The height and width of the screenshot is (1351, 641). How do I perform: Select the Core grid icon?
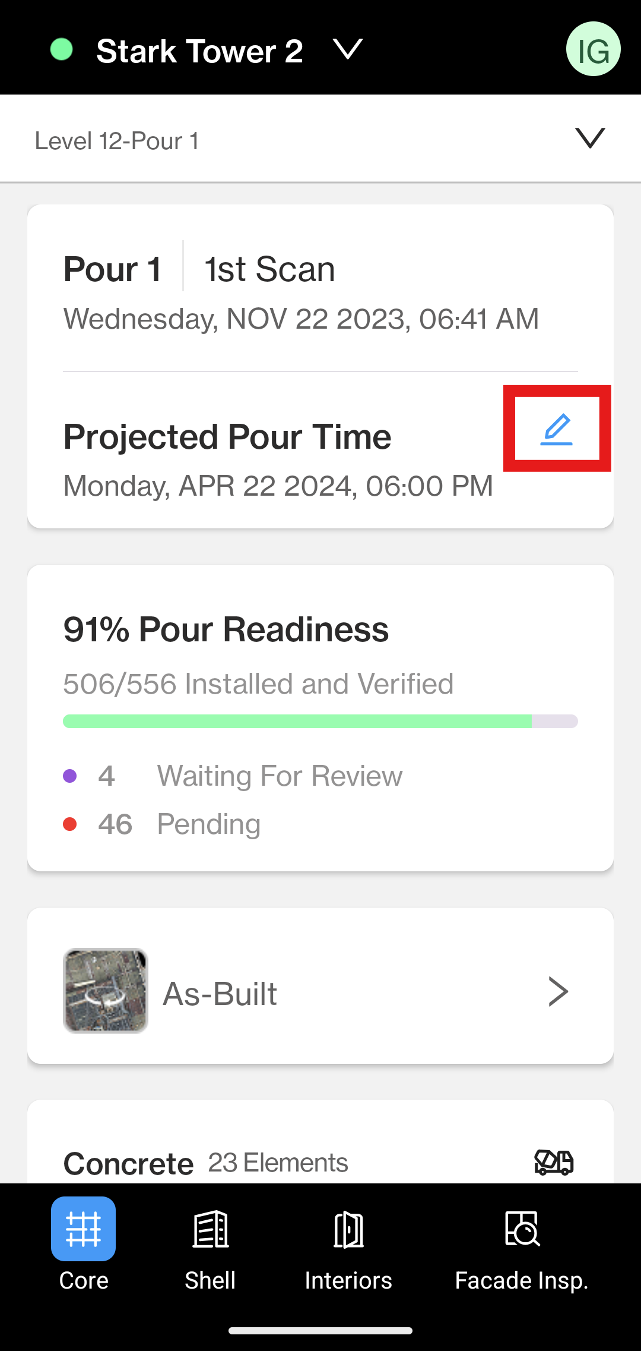tap(83, 1229)
